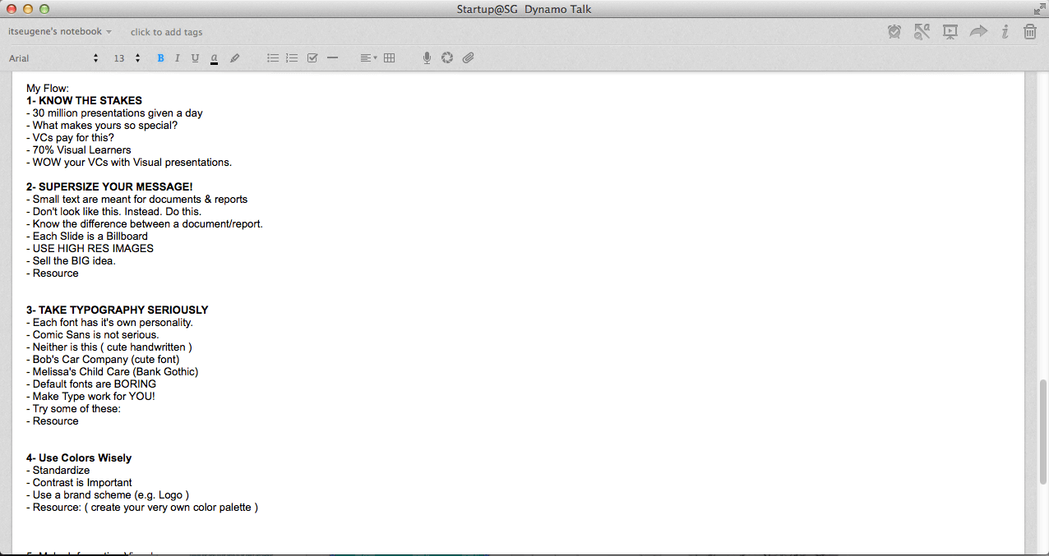The image size is (1049, 556).
Task: Delete the note with the trash icon
Action: pyautogui.click(x=1029, y=32)
